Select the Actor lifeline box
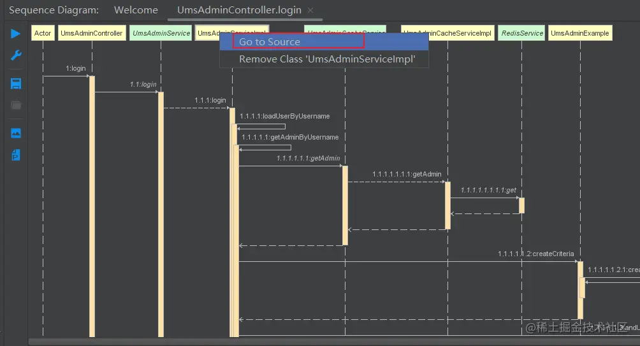Screen dimensions: 640x346 [x=43, y=33]
